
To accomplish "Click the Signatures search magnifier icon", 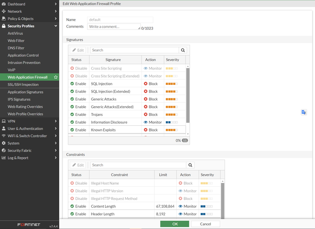I will tap(183, 50).
